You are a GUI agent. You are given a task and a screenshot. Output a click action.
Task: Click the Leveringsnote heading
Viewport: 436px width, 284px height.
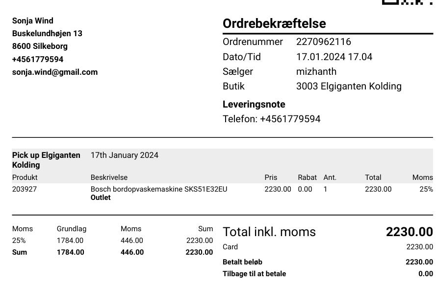tap(254, 104)
